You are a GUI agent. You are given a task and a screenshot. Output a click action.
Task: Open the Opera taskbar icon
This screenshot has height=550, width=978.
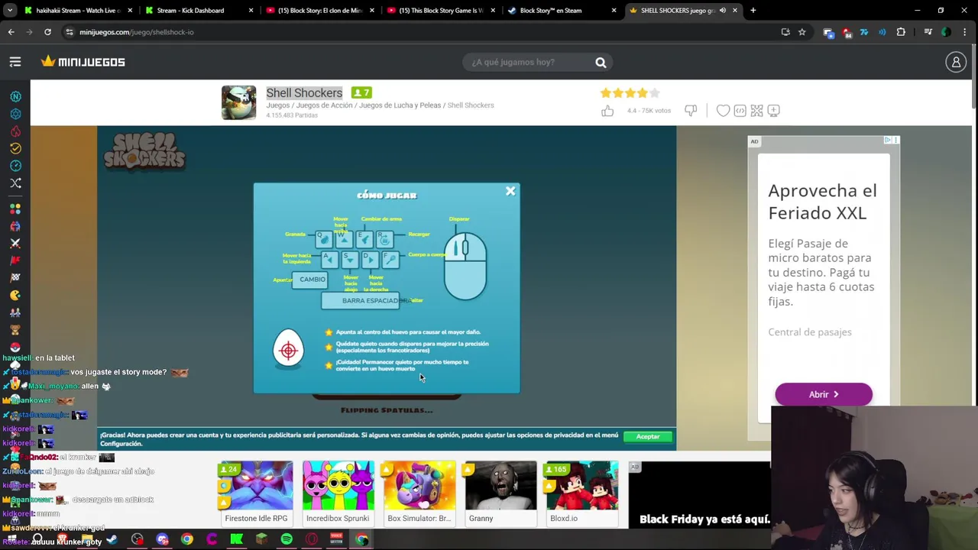[x=312, y=539]
